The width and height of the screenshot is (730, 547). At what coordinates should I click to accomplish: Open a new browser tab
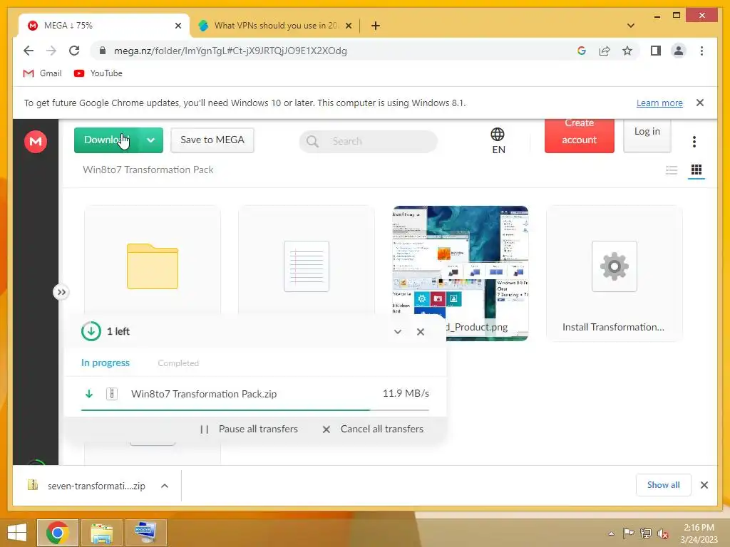click(376, 26)
